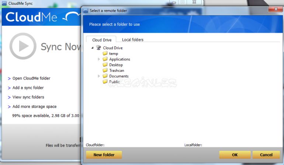Click the Sync Now play icon
The image size is (284, 165).
coord(23,46)
